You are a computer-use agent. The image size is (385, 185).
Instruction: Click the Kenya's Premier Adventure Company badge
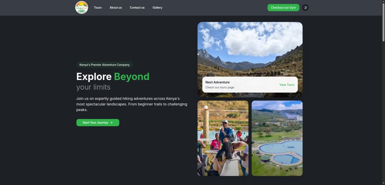pyautogui.click(x=104, y=65)
